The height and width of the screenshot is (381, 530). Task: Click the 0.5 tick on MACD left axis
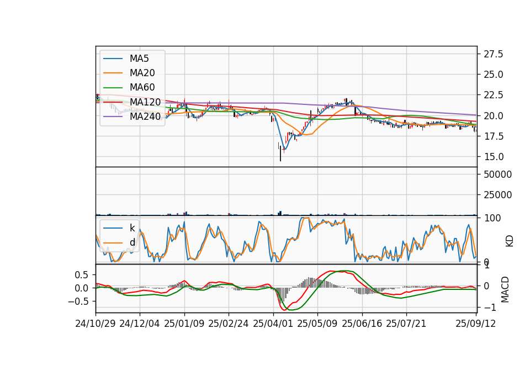tap(81, 275)
